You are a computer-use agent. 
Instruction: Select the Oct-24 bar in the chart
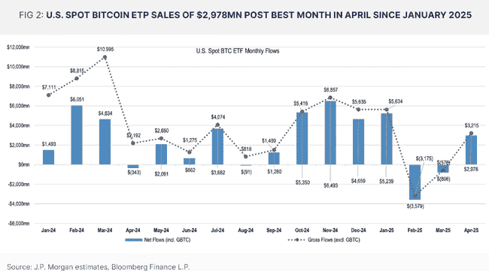click(x=302, y=138)
